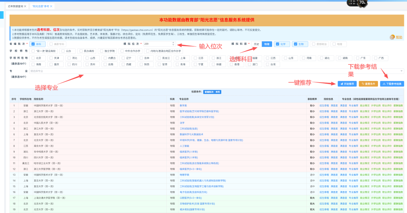Viewport: 407px width, 213px height.
Task: Check the 中外合作办学 checkbox
Action: click(122, 51)
